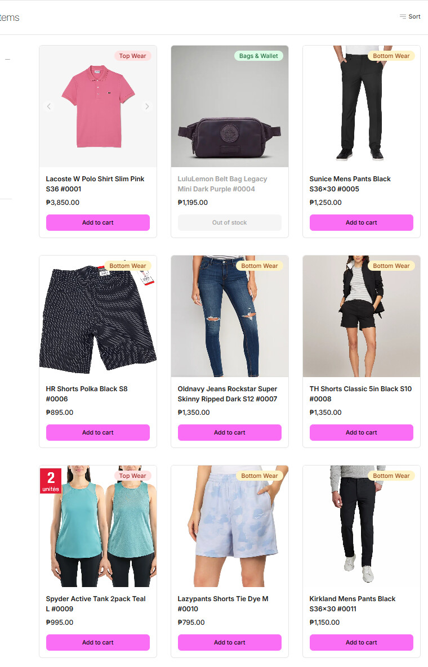The height and width of the screenshot is (667, 428).
Task: Open the Lazypants tie dye shorts image
Action: coord(230,526)
